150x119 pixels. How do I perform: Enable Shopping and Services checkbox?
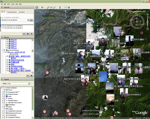click(4, 113)
